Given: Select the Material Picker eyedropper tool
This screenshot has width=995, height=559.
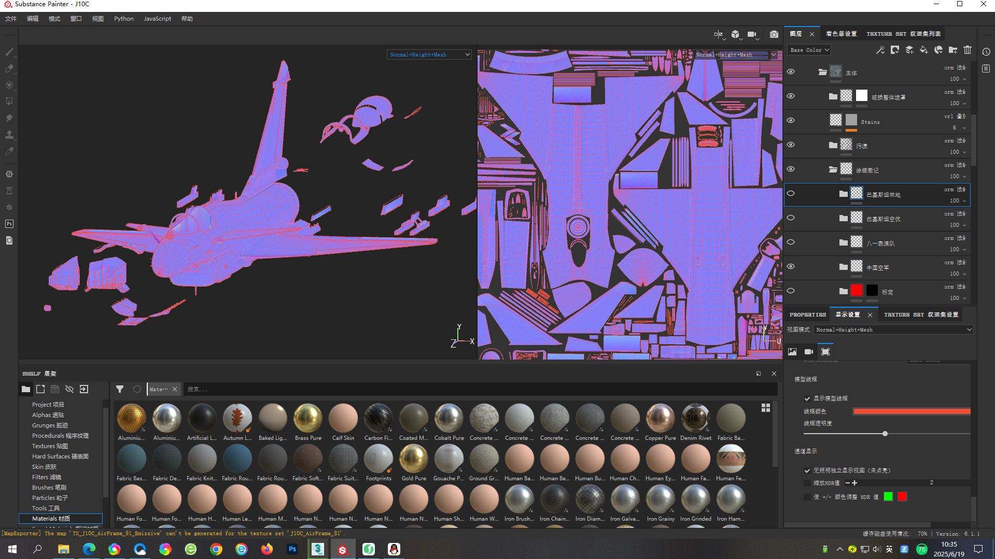Looking at the screenshot, I should (x=9, y=151).
